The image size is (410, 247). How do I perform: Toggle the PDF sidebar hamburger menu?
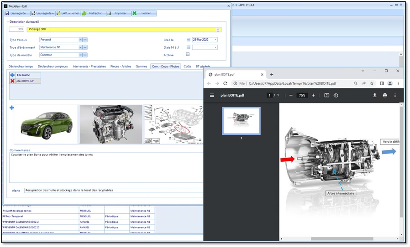(212, 95)
